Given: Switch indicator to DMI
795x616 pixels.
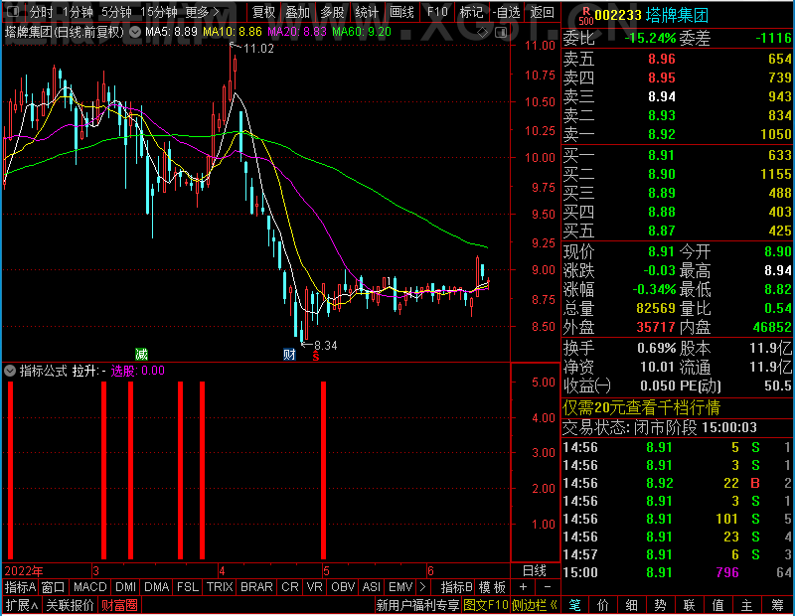Looking at the screenshot, I should tap(125, 587).
